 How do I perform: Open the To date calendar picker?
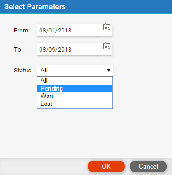pos(107,46)
